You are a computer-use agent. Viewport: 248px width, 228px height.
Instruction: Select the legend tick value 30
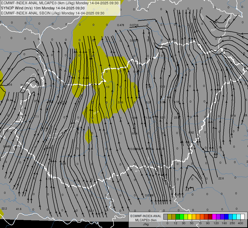pos(184,223)
